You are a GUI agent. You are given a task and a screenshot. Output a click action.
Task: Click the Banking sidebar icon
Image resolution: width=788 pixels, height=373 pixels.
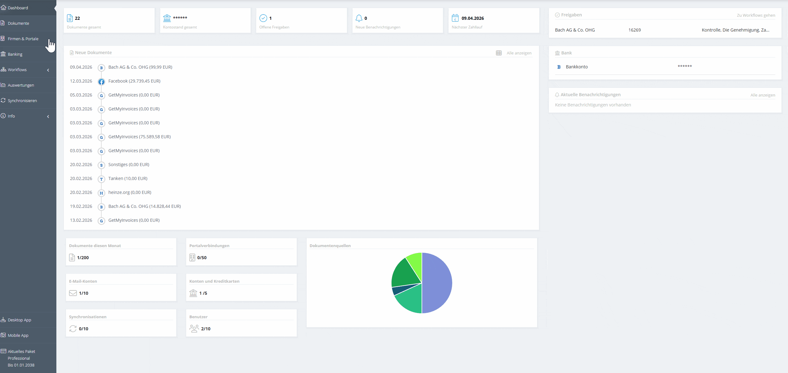[3, 54]
